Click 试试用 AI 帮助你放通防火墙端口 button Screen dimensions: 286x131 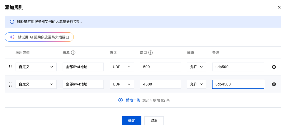(39, 37)
